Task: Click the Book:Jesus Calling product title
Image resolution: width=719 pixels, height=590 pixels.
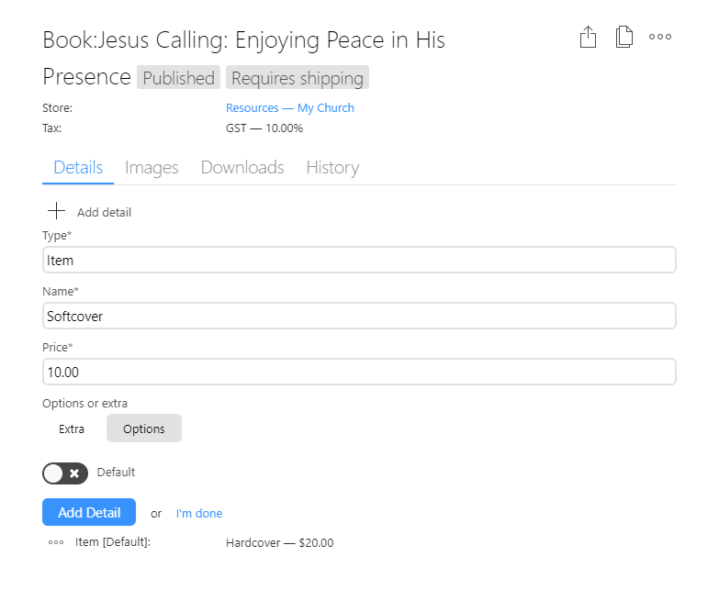Action: click(x=243, y=58)
